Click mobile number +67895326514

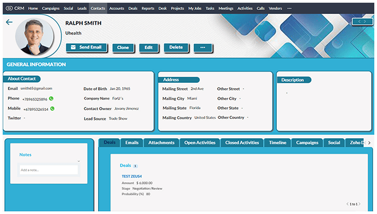pyautogui.click(x=36, y=109)
